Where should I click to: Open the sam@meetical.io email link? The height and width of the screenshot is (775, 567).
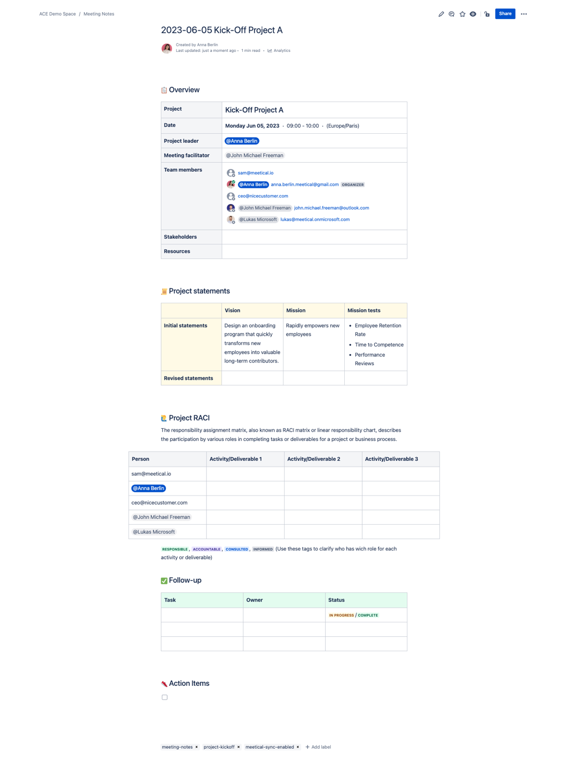point(255,173)
